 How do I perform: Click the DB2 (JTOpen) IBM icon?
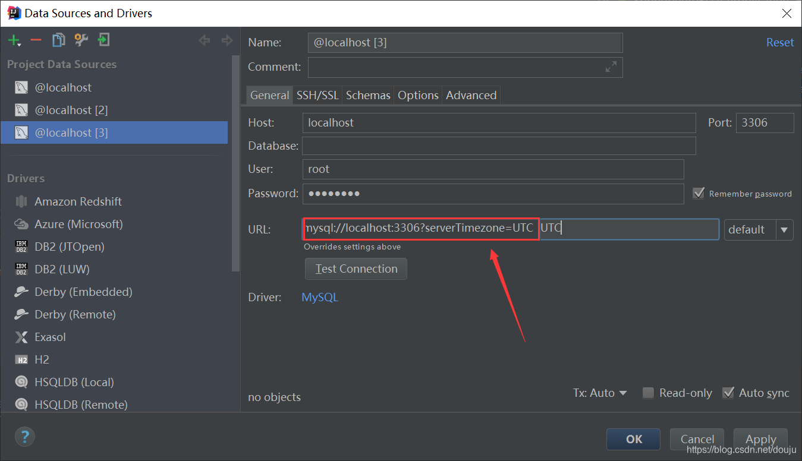tap(21, 247)
